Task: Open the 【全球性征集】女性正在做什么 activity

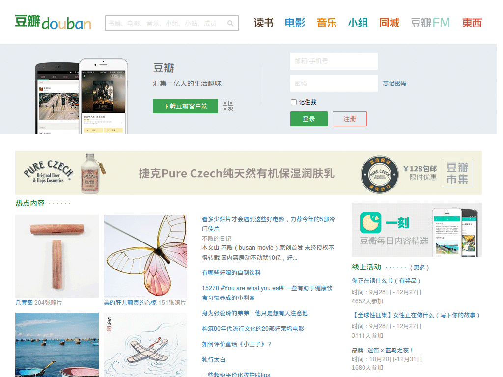Action: [x=417, y=315]
